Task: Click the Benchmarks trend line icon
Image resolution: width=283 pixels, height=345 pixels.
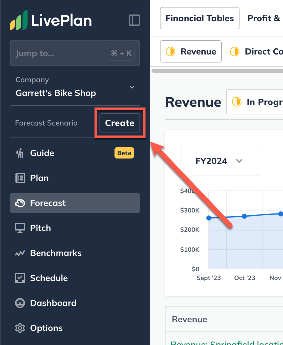Action: pos(20,253)
